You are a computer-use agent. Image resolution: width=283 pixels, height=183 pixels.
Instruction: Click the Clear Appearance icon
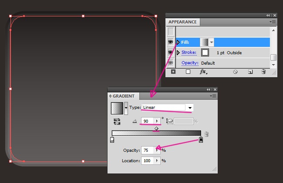(235, 72)
